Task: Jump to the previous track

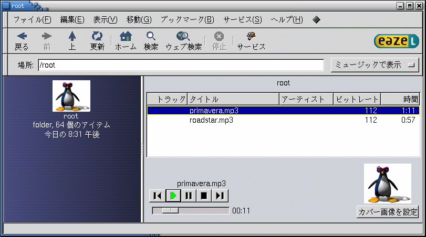Action: [157, 196]
